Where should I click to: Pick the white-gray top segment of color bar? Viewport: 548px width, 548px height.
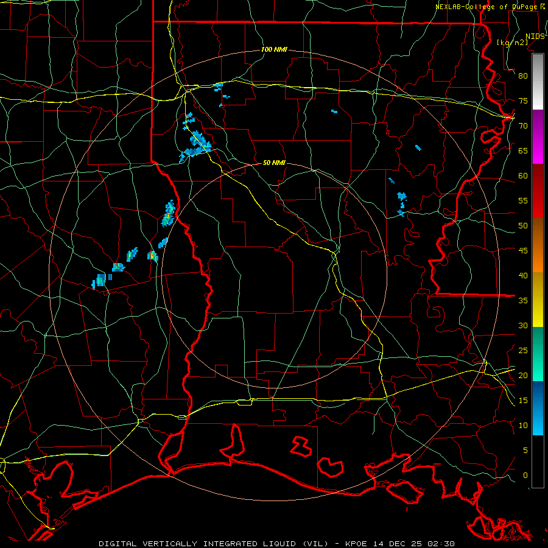(538, 82)
